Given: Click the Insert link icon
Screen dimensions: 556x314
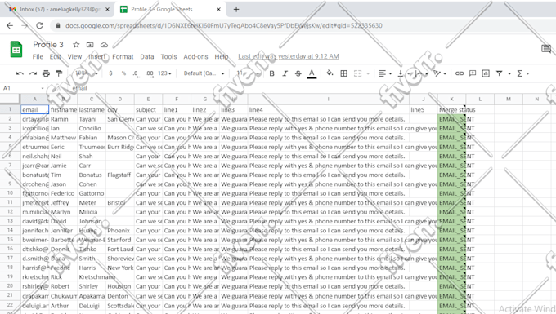Looking at the screenshot, I should (460, 73).
